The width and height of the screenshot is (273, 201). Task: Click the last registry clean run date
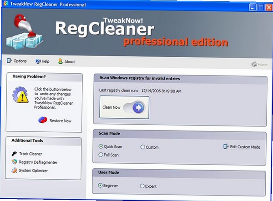click(x=162, y=91)
